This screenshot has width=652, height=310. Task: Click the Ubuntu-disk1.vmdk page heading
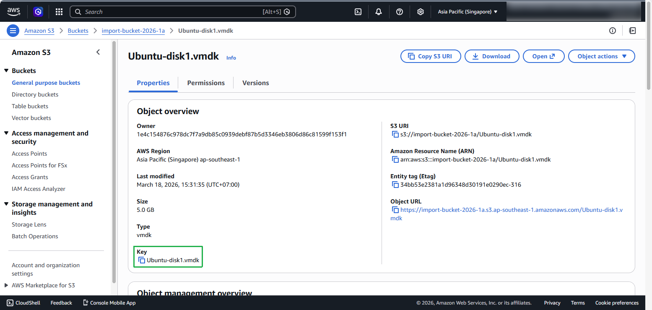[174, 56]
